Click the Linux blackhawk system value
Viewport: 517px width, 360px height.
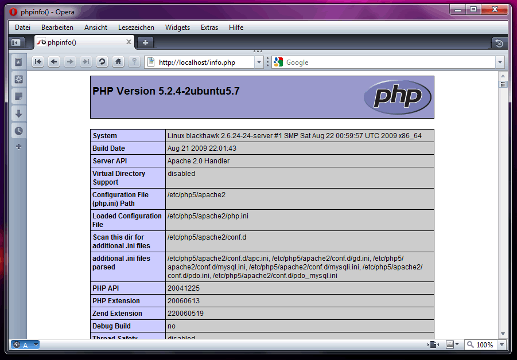(x=294, y=136)
